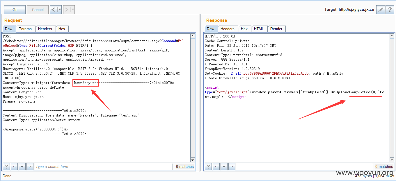Switch to the Response Hex tab

pyautogui.click(x=244, y=29)
